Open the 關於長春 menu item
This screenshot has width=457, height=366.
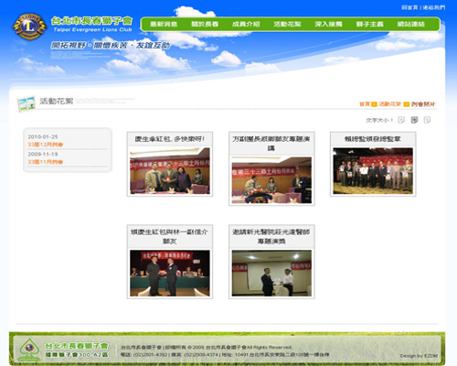pyautogui.click(x=205, y=24)
